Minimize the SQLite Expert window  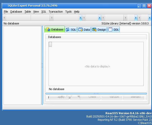[139, 6]
